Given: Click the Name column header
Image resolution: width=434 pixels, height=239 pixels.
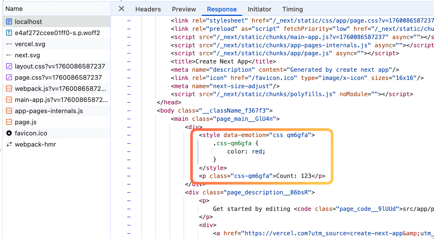Looking at the screenshot, I should (x=14, y=9).
